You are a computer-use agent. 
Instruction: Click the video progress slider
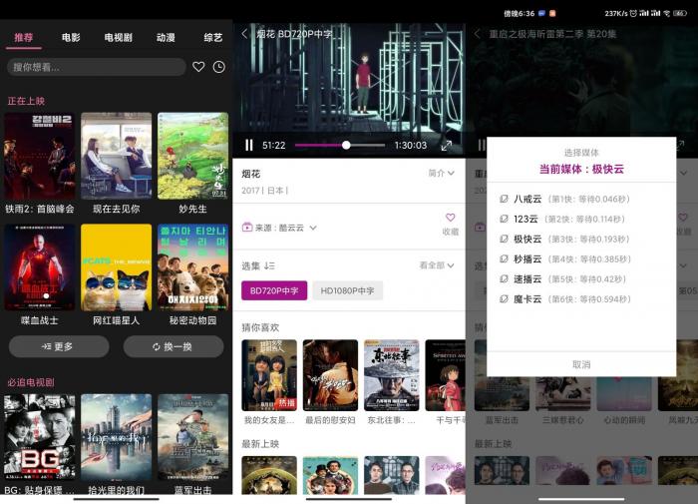339,145
